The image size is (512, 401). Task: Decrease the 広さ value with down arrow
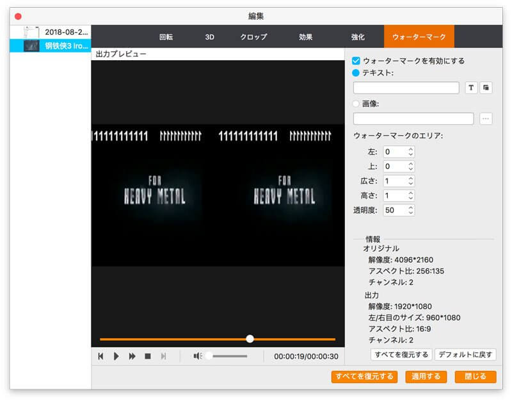(411, 184)
